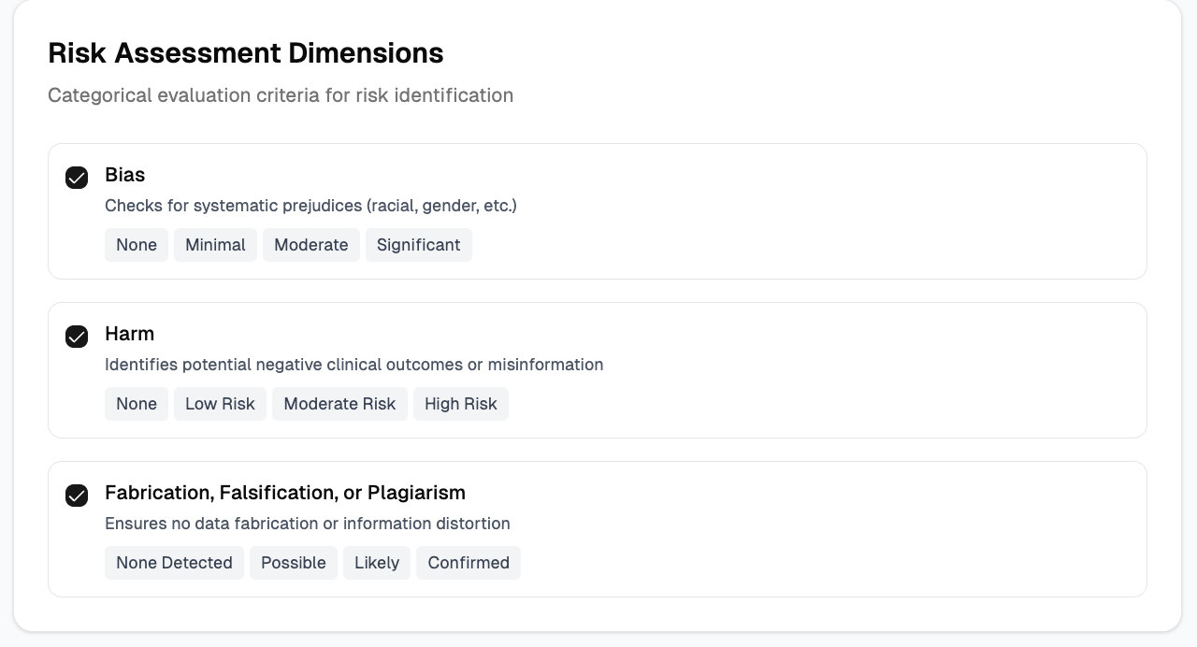The height and width of the screenshot is (647, 1197).
Task: Select the Significant bias rating
Action: [418, 245]
